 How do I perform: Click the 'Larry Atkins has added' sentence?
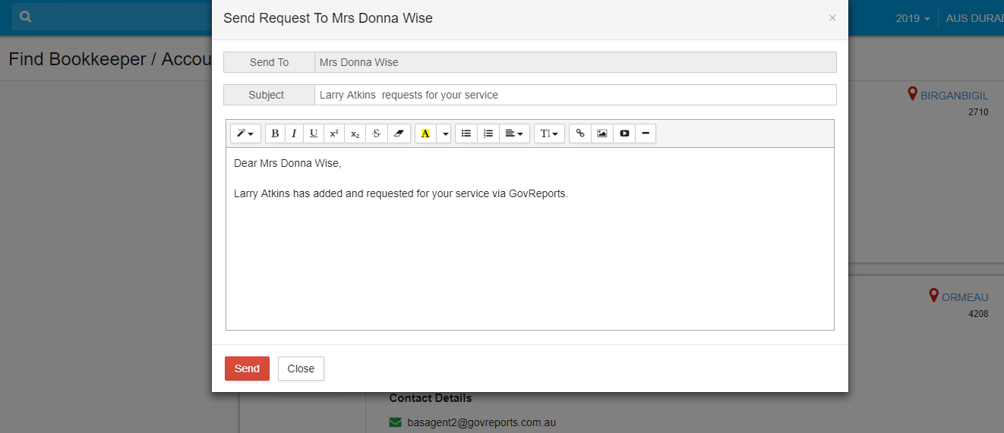(x=401, y=193)
